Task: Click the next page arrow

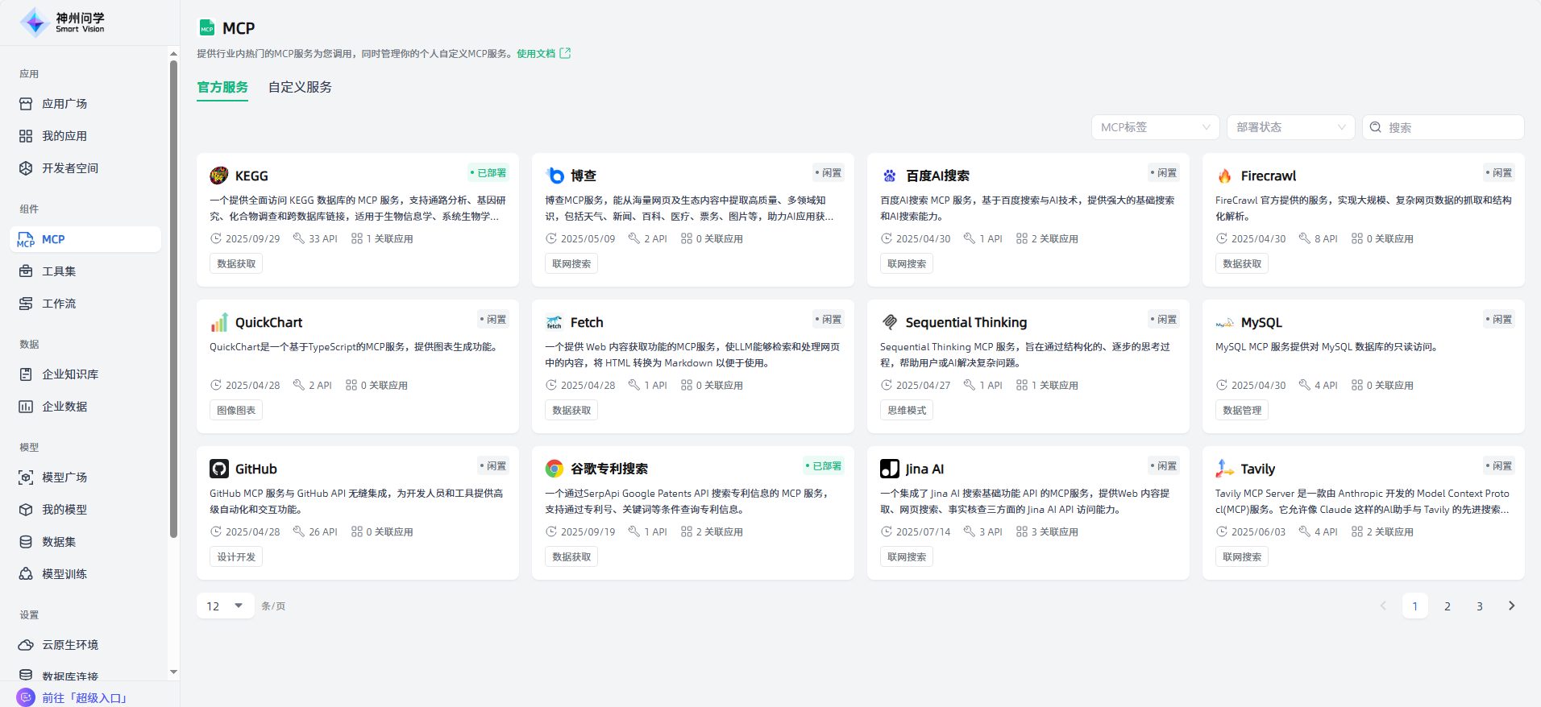Action: (1511, 606)
